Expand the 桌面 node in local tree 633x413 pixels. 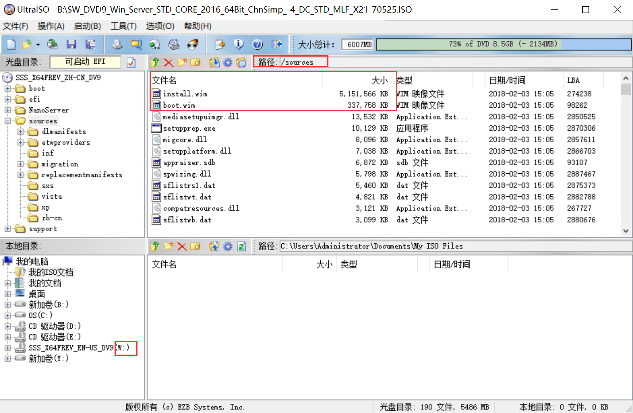point(8,294)
